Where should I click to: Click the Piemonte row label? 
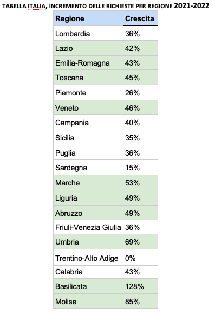click(88, 93)
